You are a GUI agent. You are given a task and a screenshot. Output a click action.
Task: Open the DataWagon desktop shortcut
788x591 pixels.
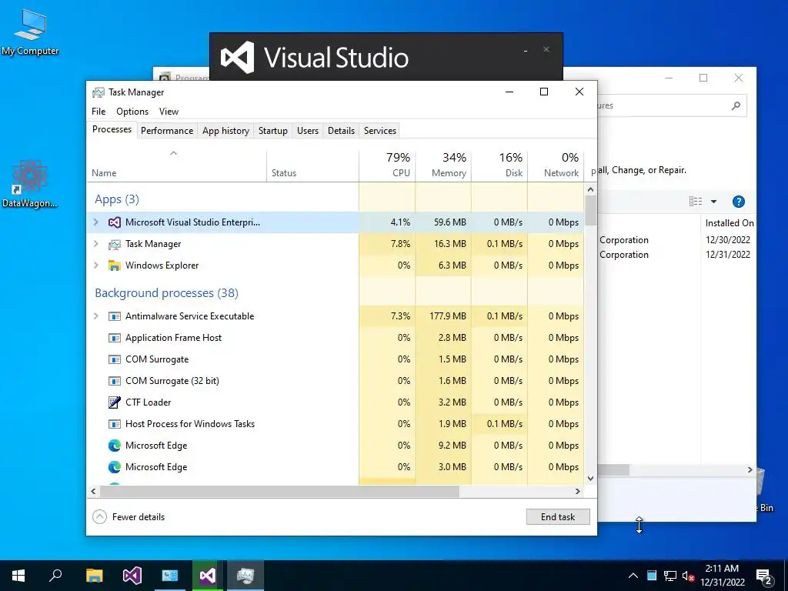[30, 184]
